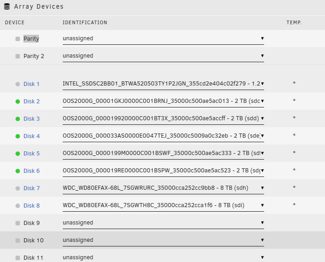Click the Array Devices stack icon
This screenshot has width=325, height=262.
pos(7,6)
